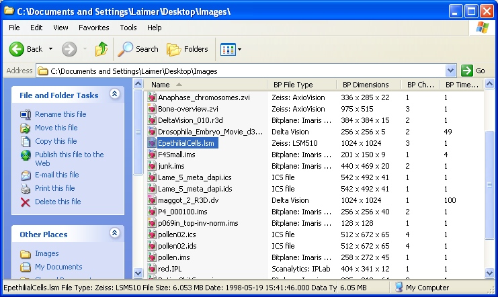This screenshot has width=498, height=297.
Task: Click the file list scrollbar up arrow
Action: point(489,84)
